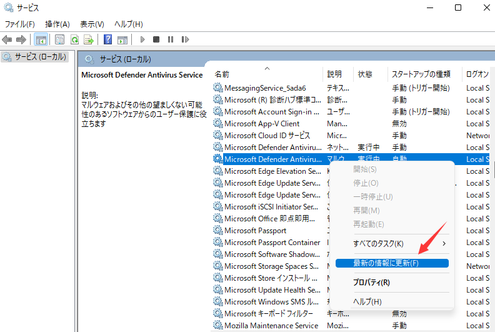This screenshot has width=495, height=332.
Task: Open the ヘルプ(H) menu in menu bar
Action: point(129,24)
